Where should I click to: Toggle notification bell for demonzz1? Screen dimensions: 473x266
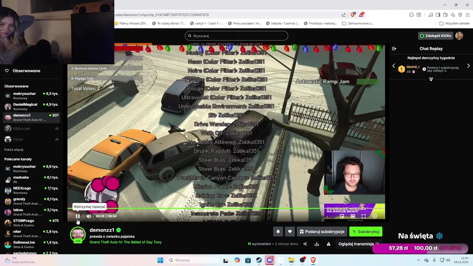coord(278,232)
